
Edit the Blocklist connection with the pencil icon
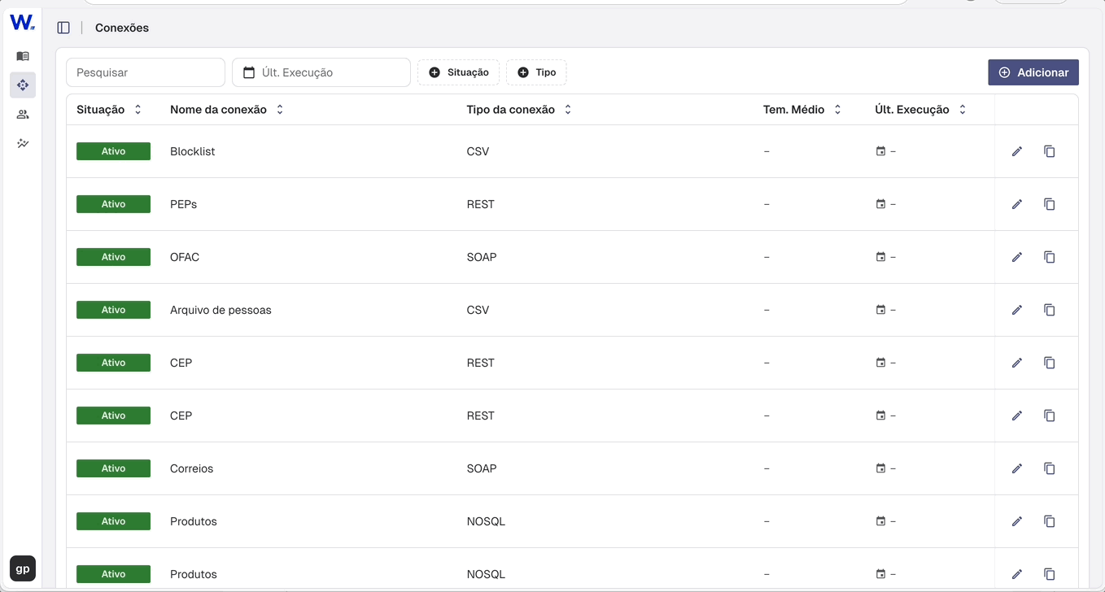click(1016, 151)
